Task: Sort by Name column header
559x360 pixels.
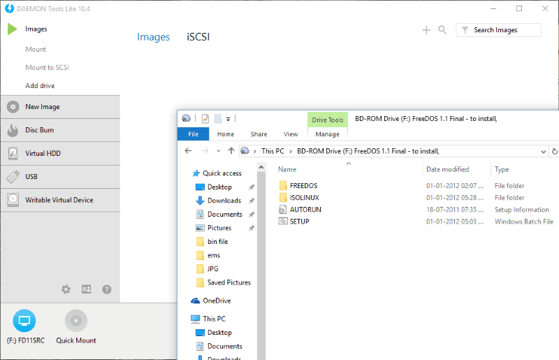Action: (x=287, y=169)
